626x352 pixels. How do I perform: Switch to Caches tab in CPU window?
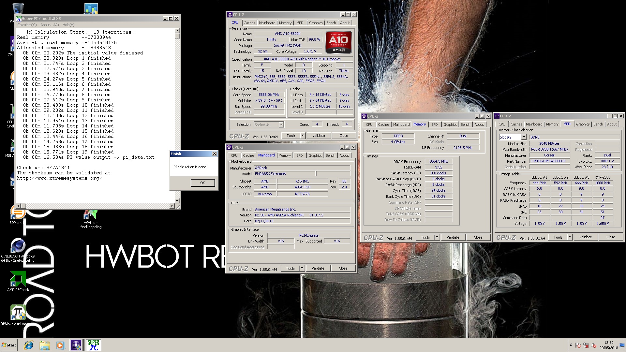coord(249,23)
